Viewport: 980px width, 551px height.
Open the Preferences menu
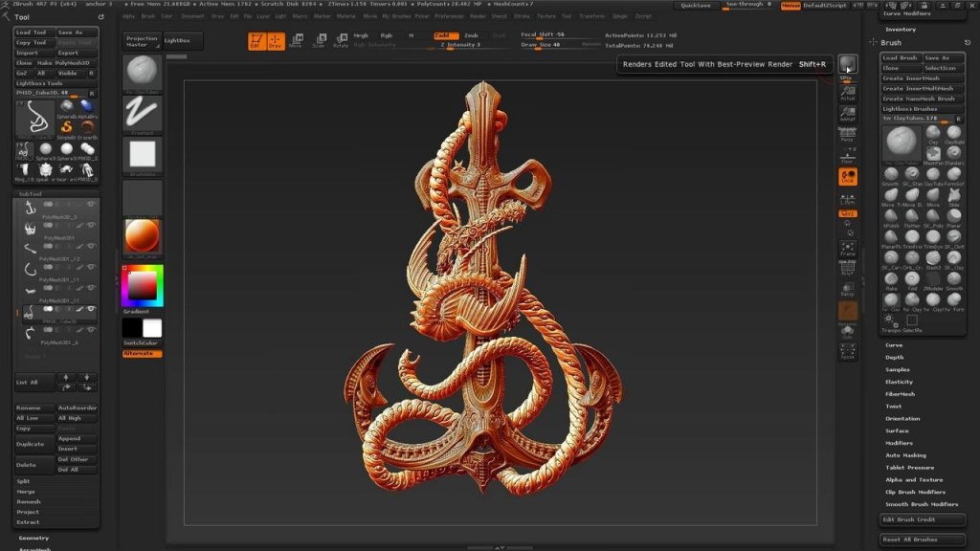click(x=449, y=16)
